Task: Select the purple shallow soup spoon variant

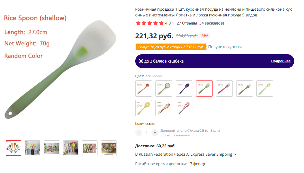Action: (184, 89)
